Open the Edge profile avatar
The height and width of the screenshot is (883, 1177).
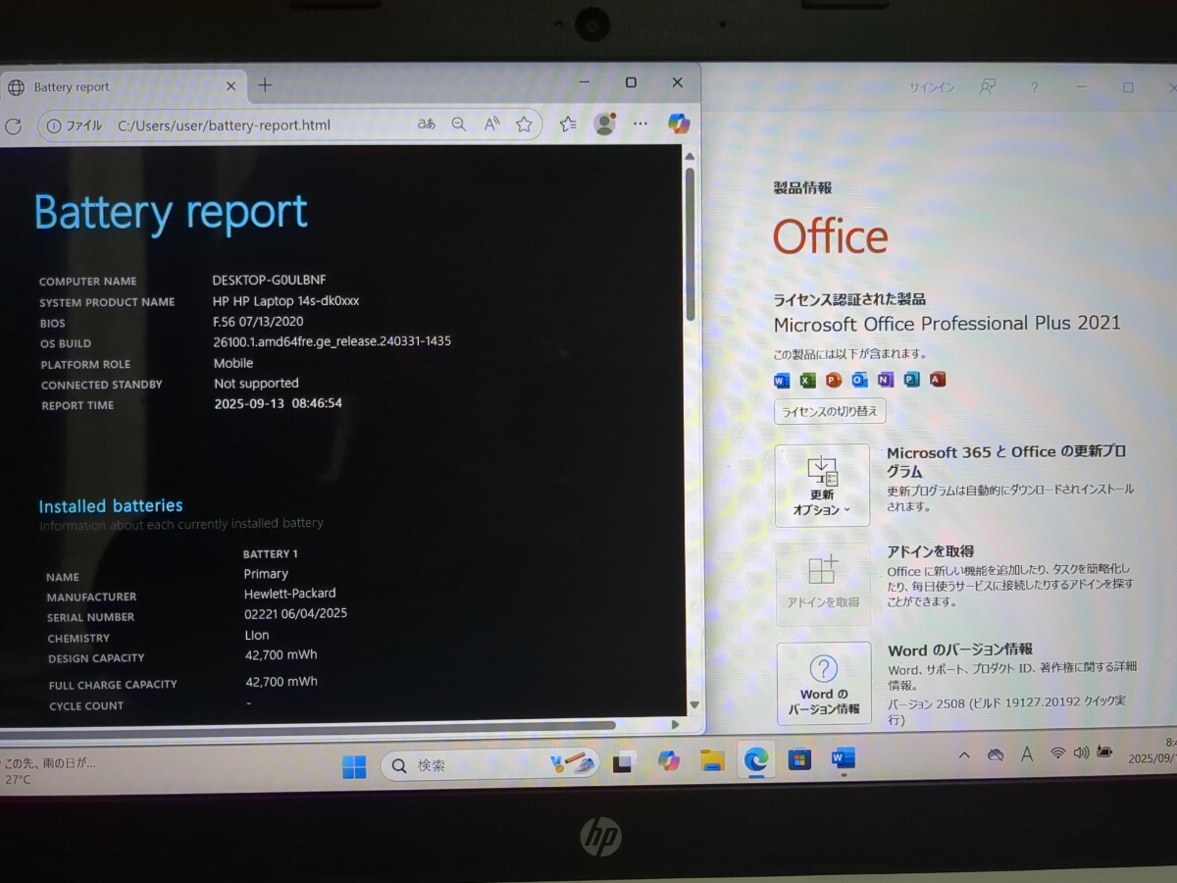pos(605,124)
